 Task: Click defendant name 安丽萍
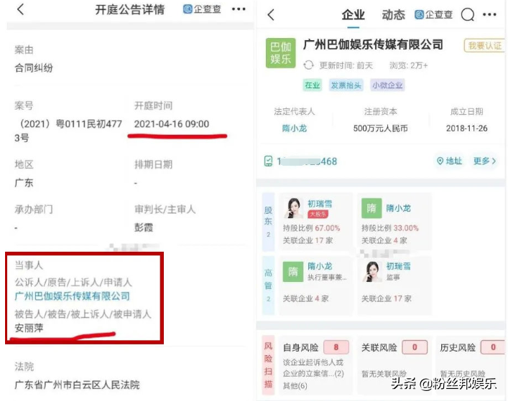tap(29, 328)
